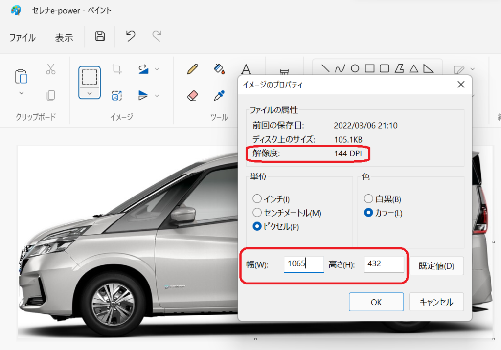Screen dimensions: 501x350
Task: Click the 幅 width input field
Action: [303, 264]
